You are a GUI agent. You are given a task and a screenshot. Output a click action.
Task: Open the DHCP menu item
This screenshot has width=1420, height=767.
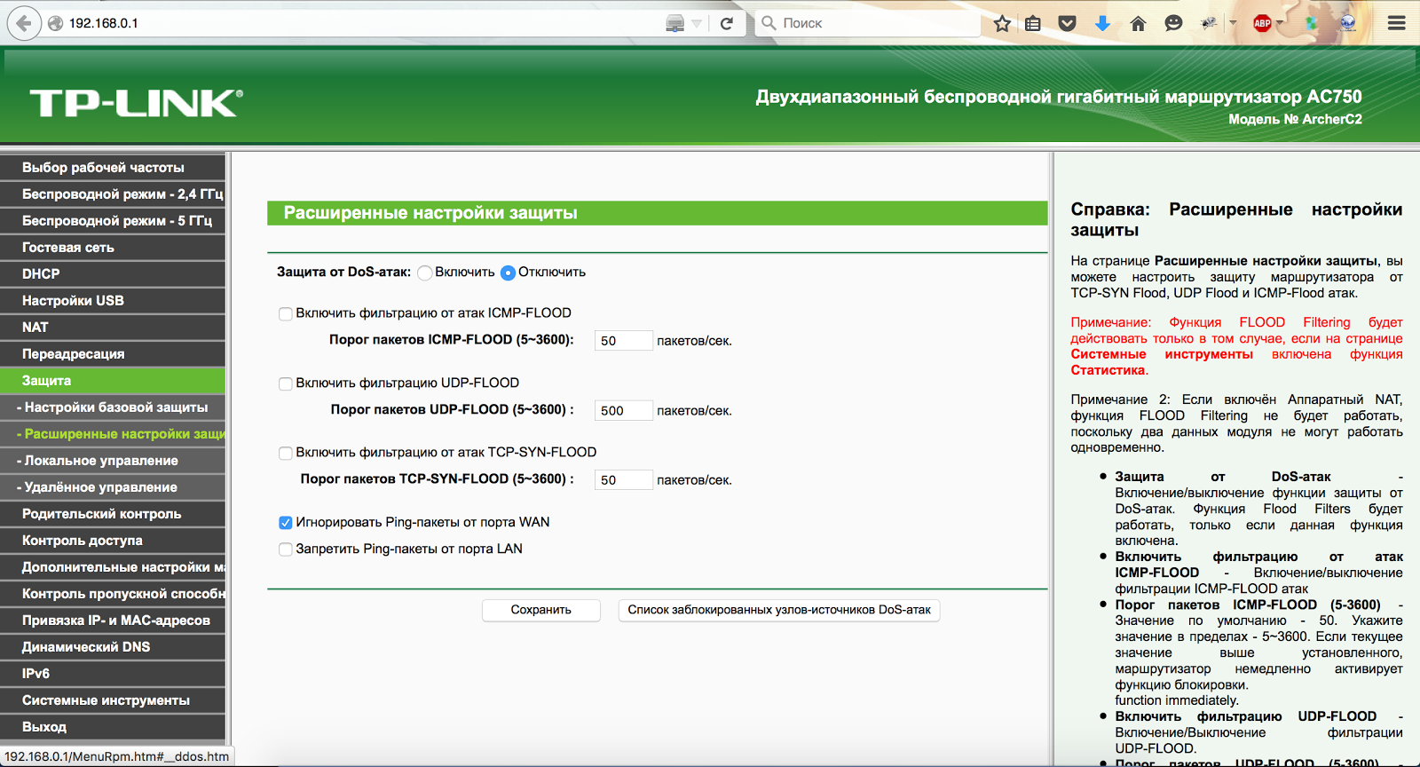pos(113,273)
